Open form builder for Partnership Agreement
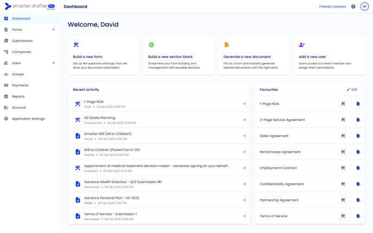Screen dimensions: 373x233 343,200
